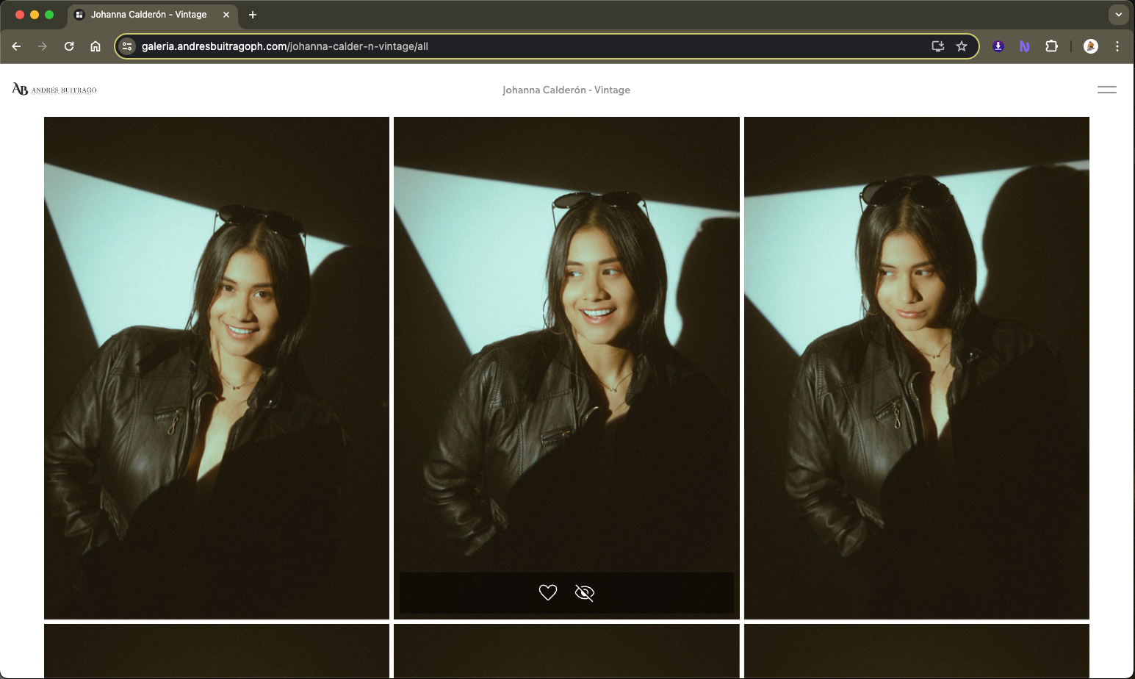1135x679 pixels.
Task: Click the heart favorite icon on middle photo
Action: point(548,592)
